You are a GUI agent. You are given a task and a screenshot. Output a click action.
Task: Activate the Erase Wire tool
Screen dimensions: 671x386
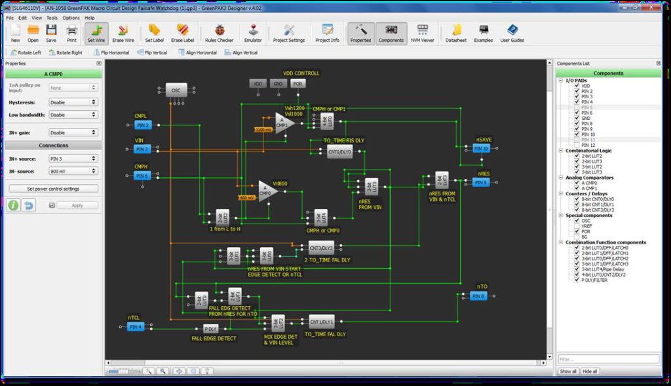pos(123,33)
